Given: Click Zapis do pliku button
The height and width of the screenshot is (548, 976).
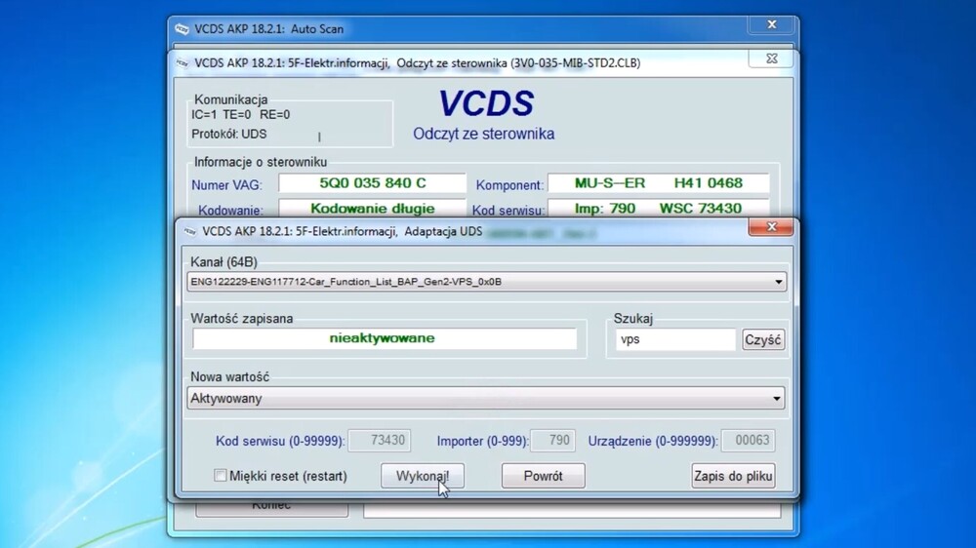Looking at the screenshot, I should tap(733, 476).
